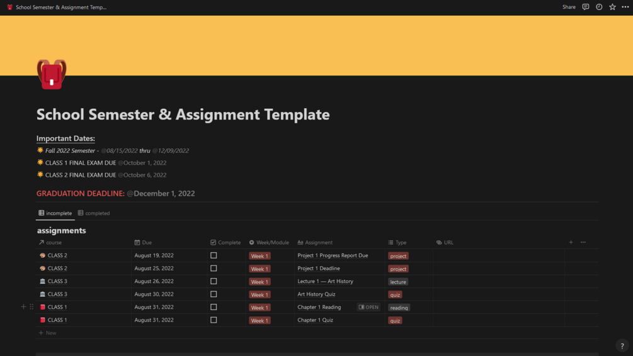Screen dimensions: 633x356
Task: Check Complete for Lecture 1 — Art History
Action: 214,281
